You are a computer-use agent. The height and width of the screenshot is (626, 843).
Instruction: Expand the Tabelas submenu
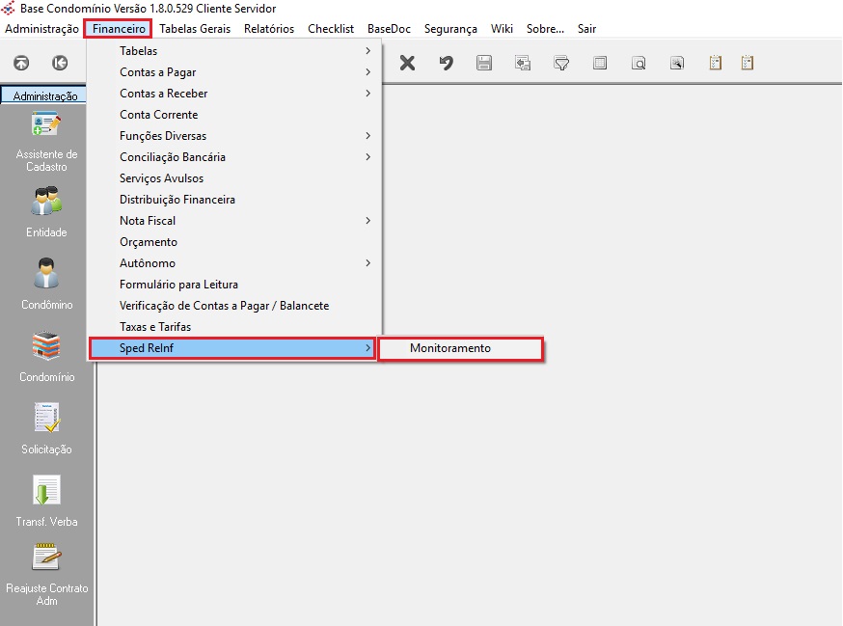[x=233, y=51]
